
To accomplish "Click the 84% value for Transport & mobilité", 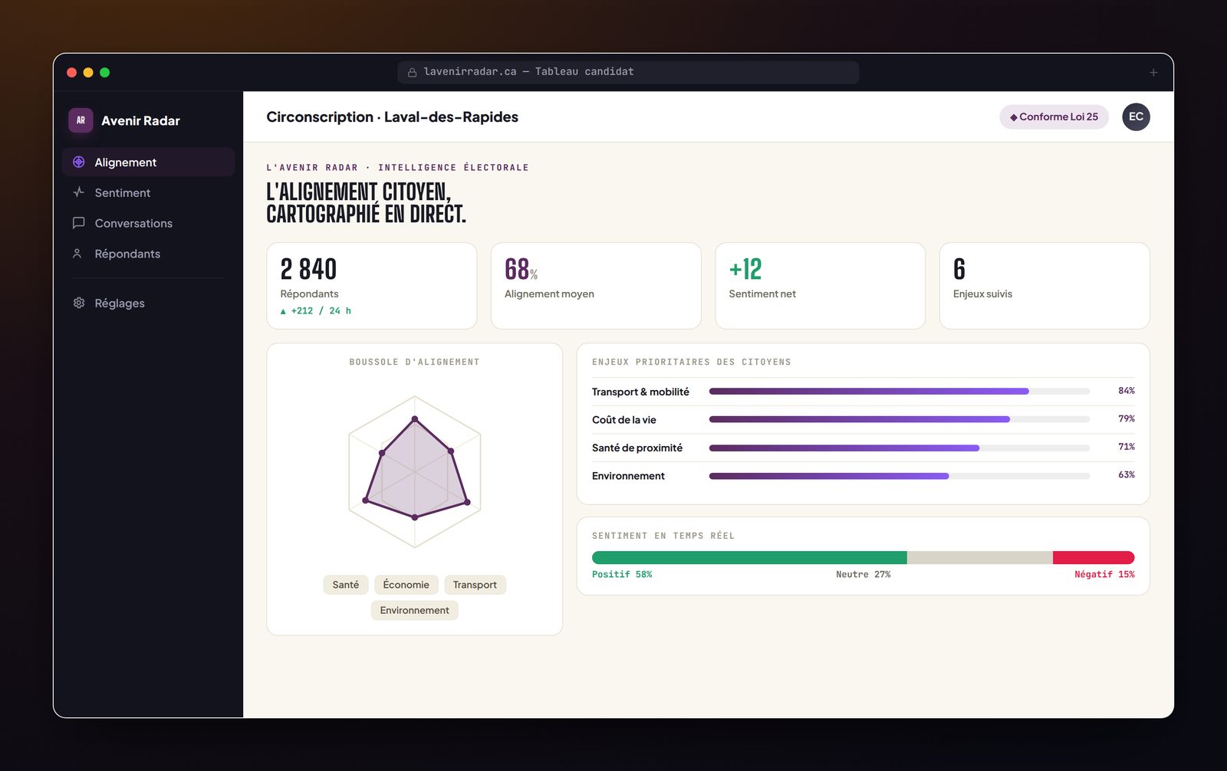I will (x=1127, y=391).
